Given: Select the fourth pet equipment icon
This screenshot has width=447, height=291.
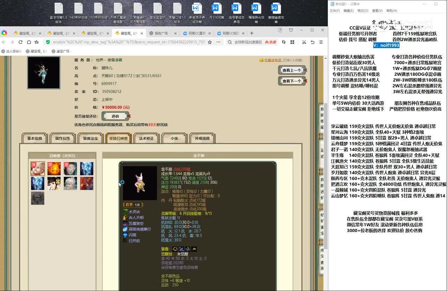Looking at the screenshot, I should (194, 249).
